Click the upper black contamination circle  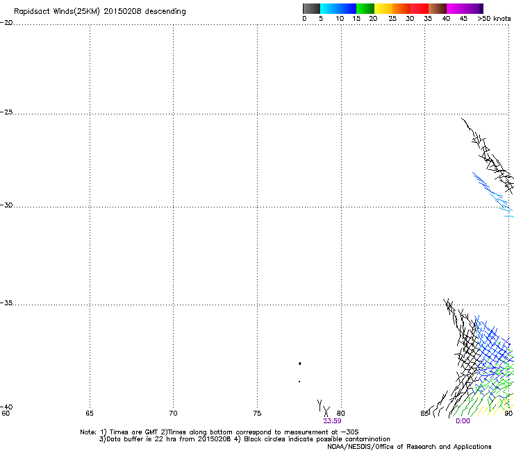point(299,364)
